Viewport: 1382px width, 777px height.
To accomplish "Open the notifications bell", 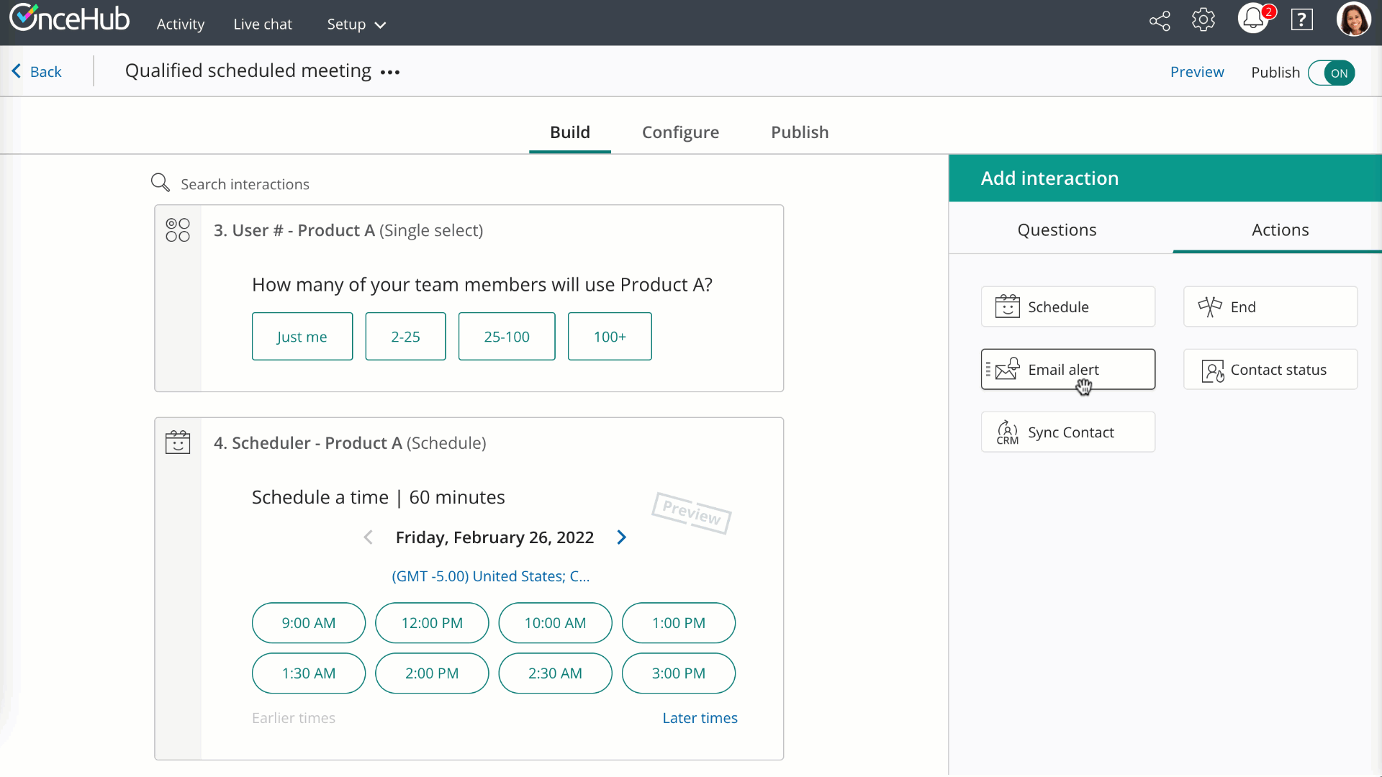I will point(1253,19).
